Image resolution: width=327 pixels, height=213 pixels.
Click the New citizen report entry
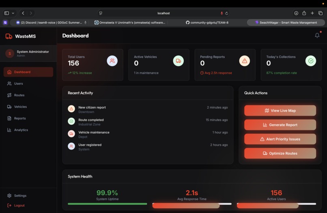(x=148, y=109)
